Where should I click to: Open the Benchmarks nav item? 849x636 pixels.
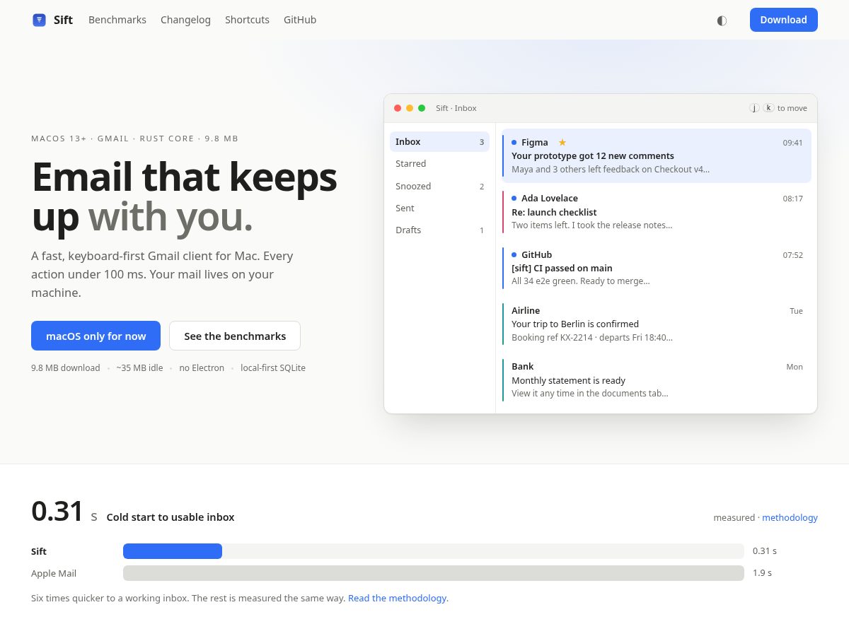pos(117,20)
